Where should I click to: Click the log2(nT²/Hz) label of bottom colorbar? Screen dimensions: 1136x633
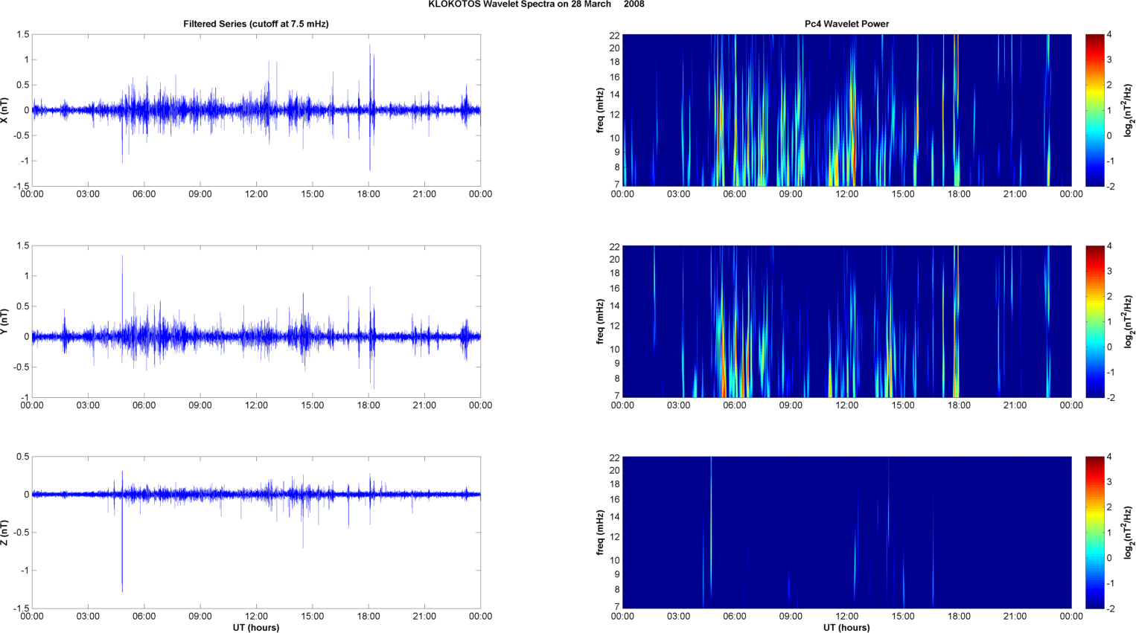pos(1129,533)
